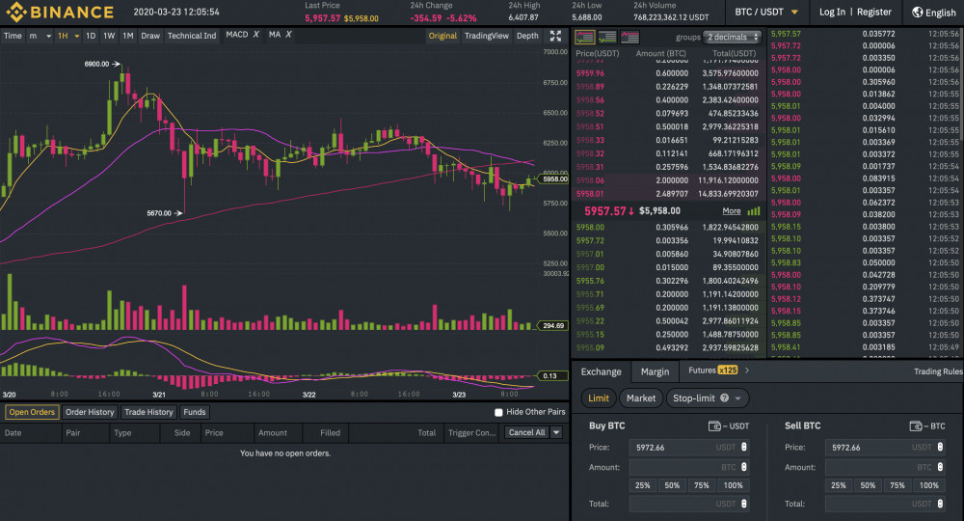
Task: Click the Buy BTC Amount input field
Action: point(688,468)
